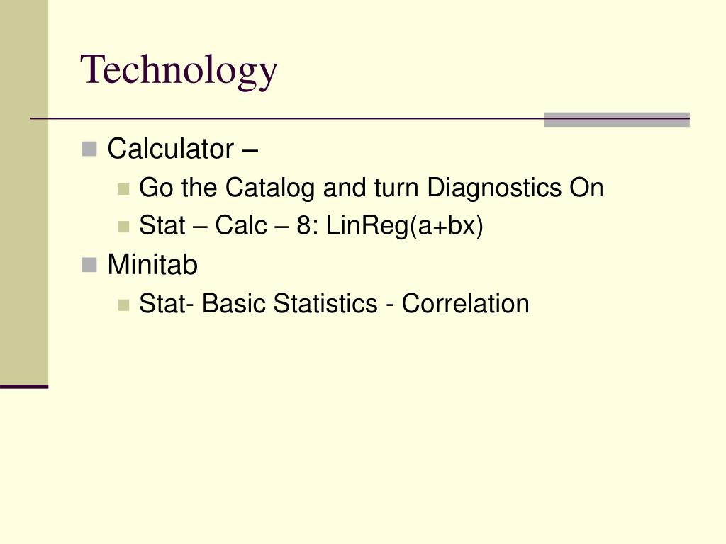This screenshot has width=726, height=544.
Task: Click the word Diagnostics
Action: point(494,188)
